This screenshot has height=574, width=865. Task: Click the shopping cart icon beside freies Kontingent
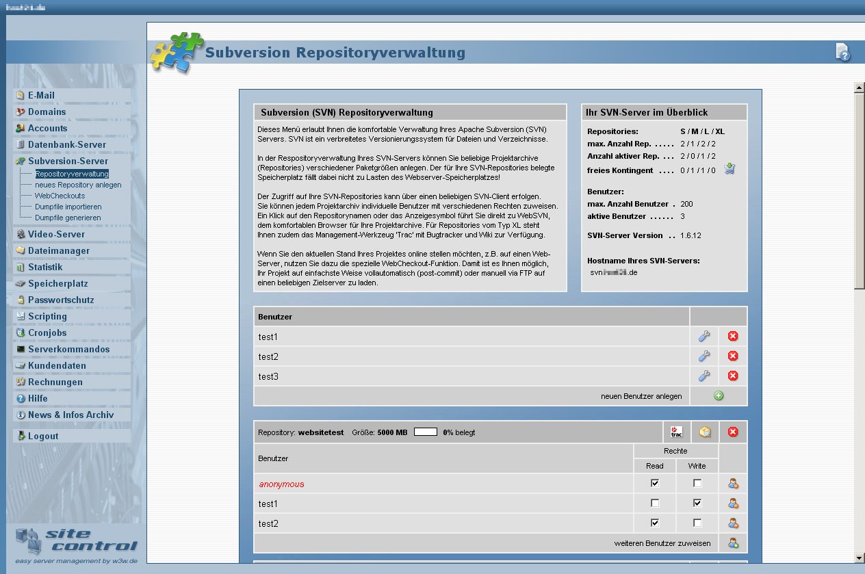click(x=730, y=169)
